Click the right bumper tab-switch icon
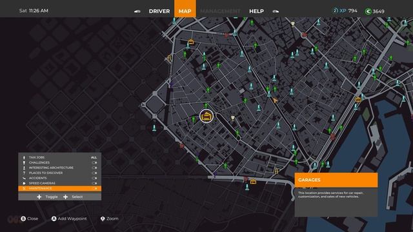This screenshot has height=232, width=413. point(276,12)
